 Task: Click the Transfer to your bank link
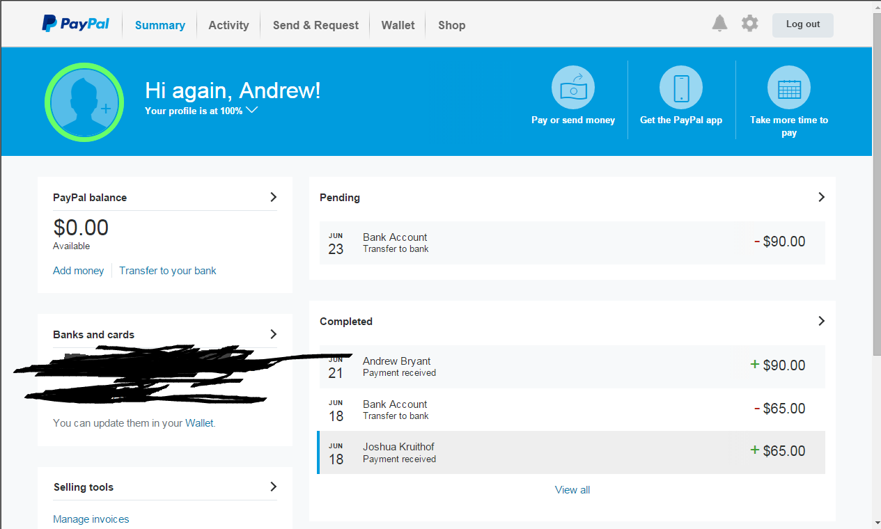click(x=167, y=271)
